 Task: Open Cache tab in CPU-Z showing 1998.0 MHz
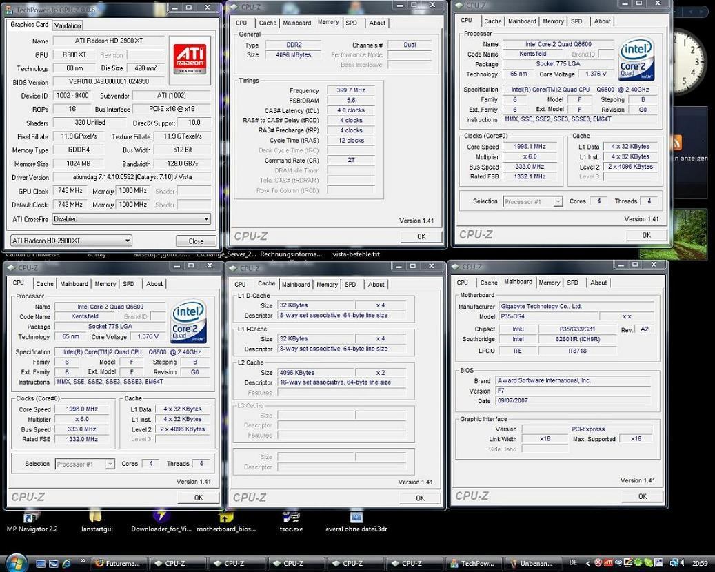click(x=45, y=283)
